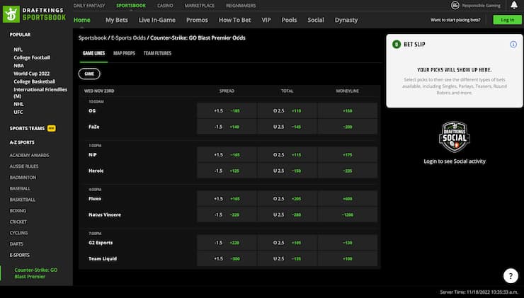Click the NEW badge beside Sports Teams

(x=51, y=128)
